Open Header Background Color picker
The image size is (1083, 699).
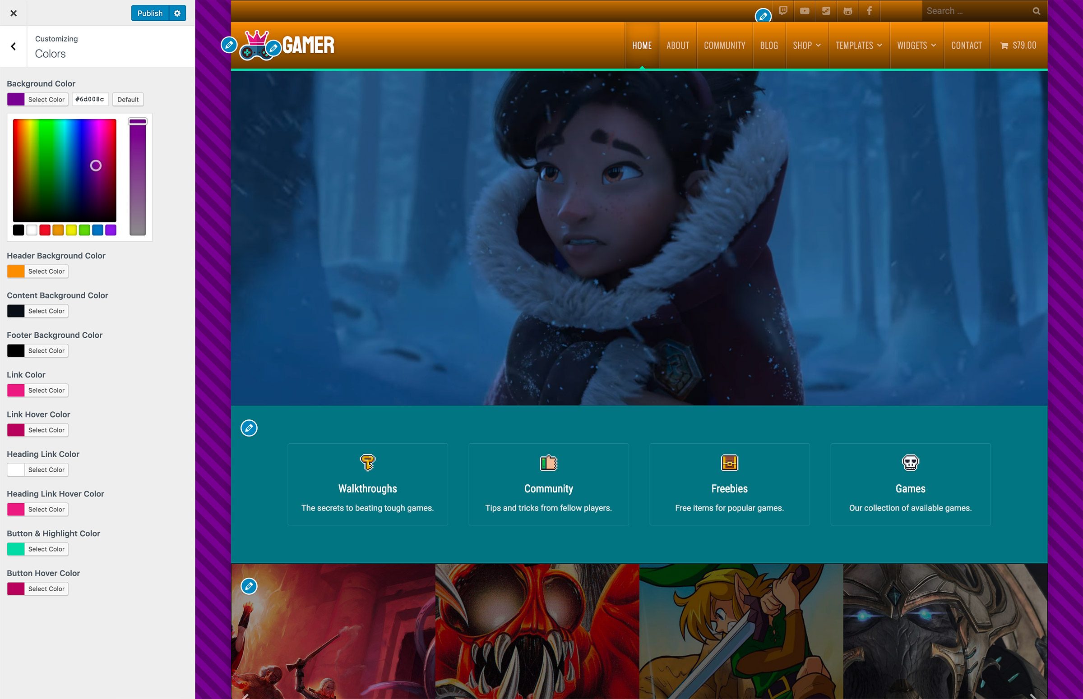click(38, 271)
